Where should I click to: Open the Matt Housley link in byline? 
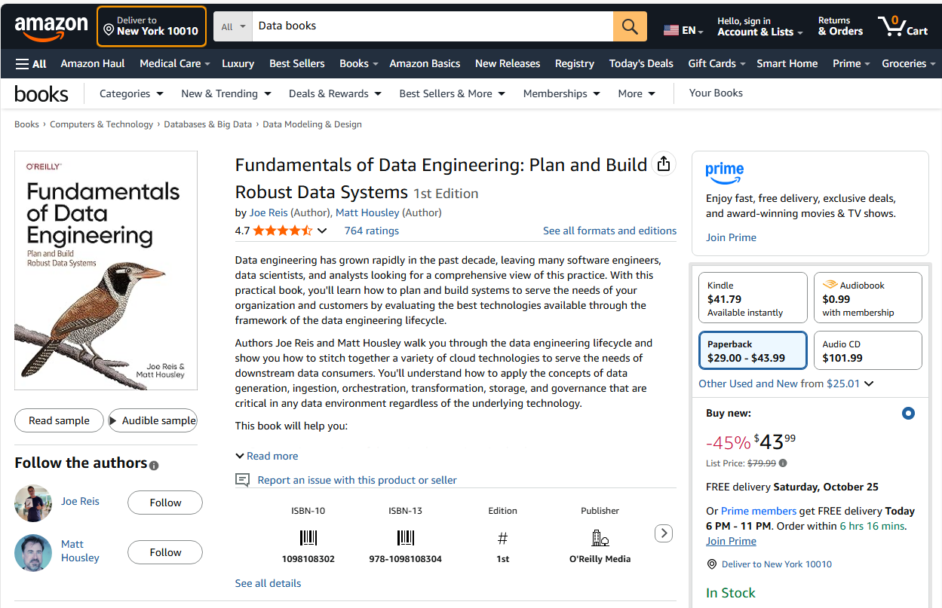367,212
